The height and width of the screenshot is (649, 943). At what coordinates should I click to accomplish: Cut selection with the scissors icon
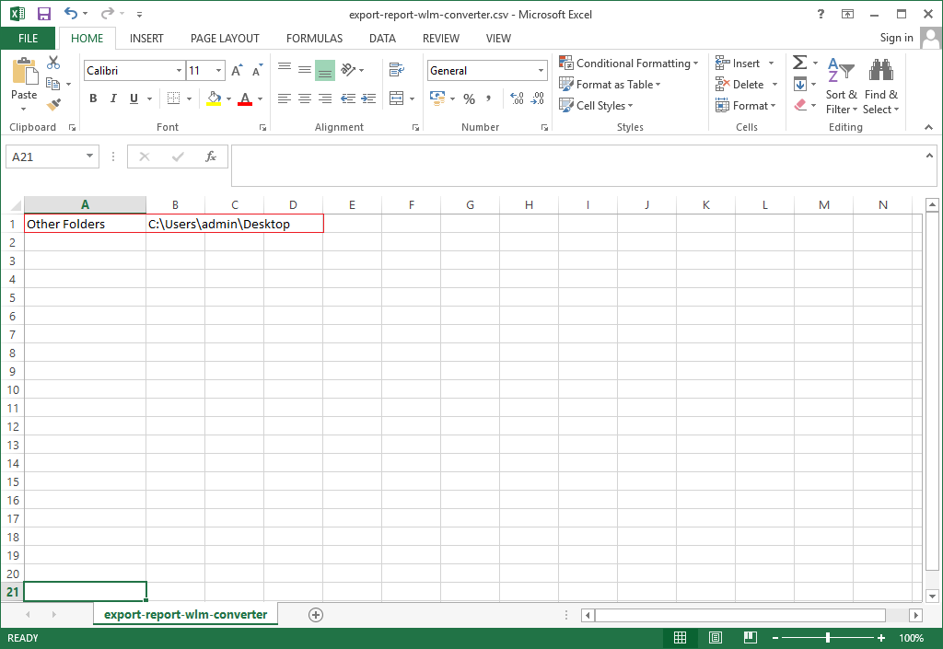[53, 63]
